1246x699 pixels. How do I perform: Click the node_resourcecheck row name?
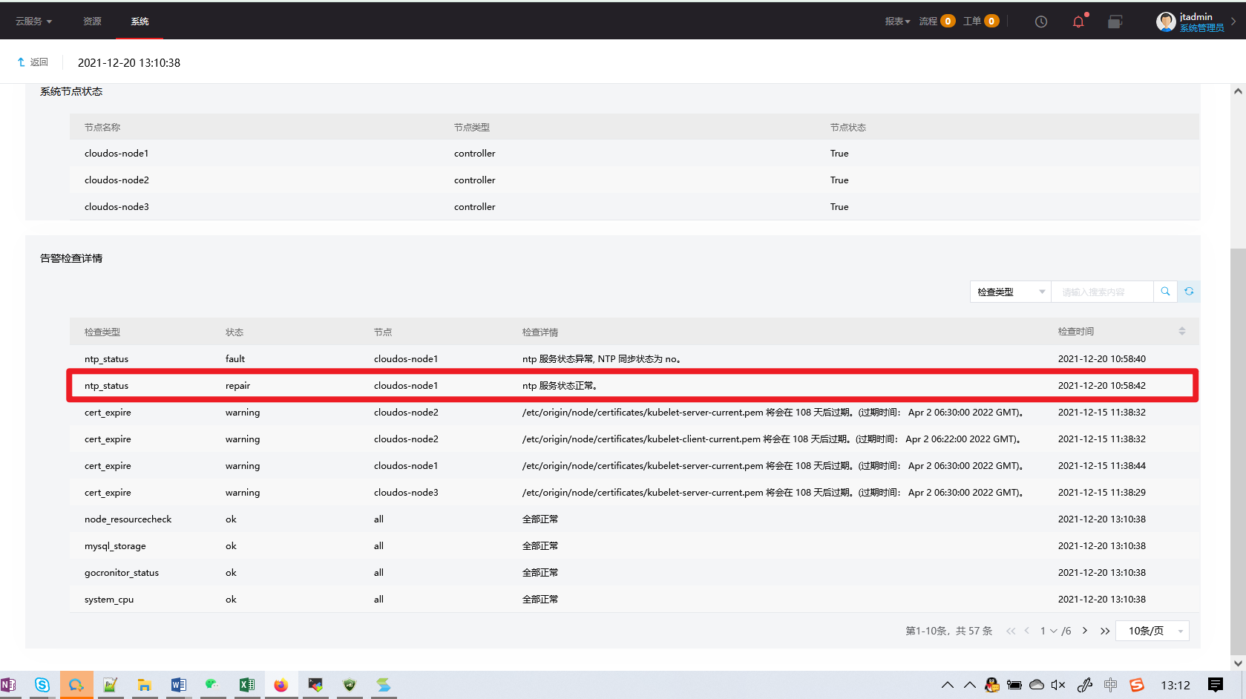(128, 519)
